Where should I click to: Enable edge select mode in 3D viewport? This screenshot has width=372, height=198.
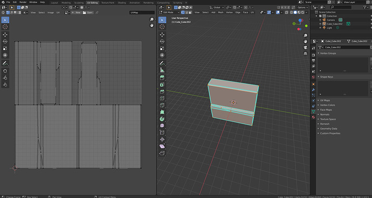tap(187, 12)
